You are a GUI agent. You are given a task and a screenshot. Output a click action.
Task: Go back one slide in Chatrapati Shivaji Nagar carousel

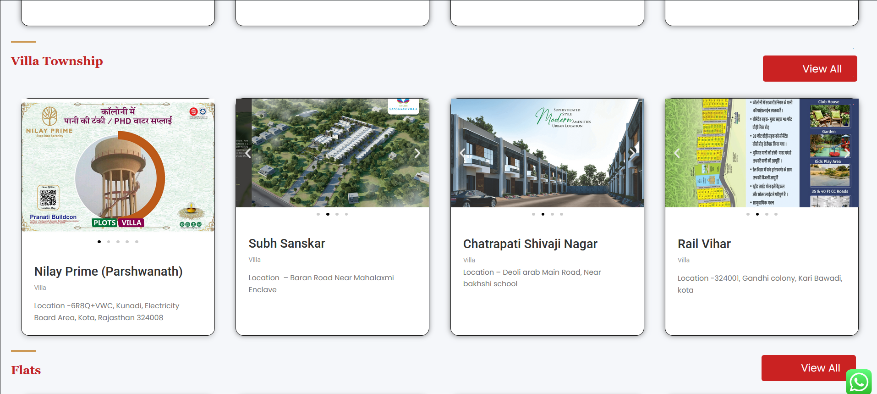[462, 153]
